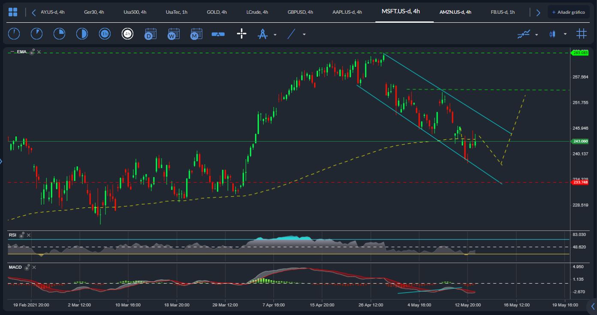Viewport: 597px width, 315px height.
Task: Expand the line tool dropdown arrow
Action: [304, 34]
